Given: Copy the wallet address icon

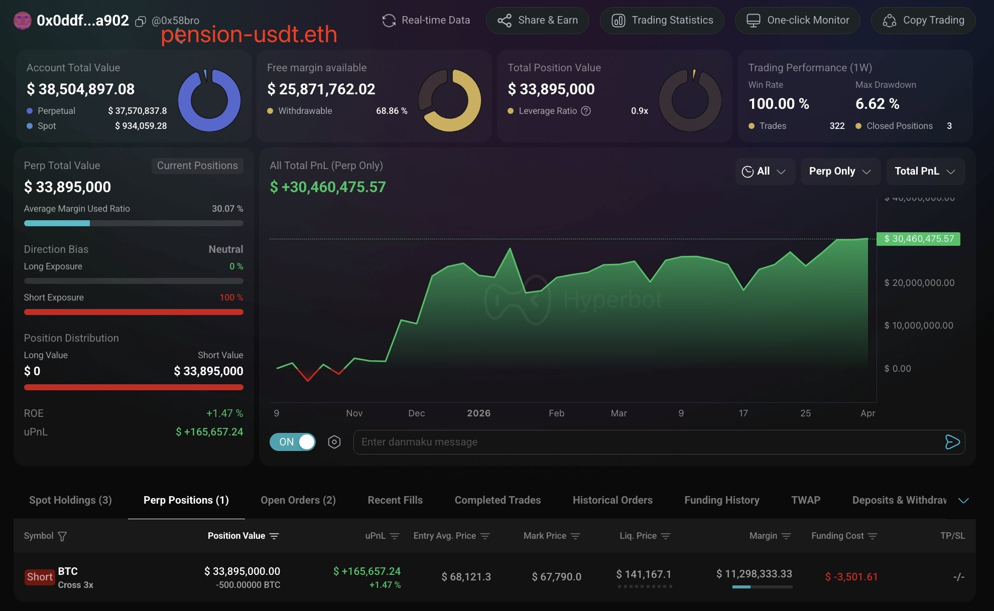Looking at the screenshot, I should click(x=141, y=21).
